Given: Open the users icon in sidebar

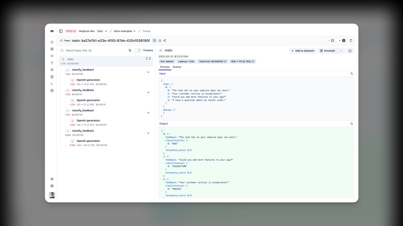Looking at the screenshot, I should click(x=52, y=70).
